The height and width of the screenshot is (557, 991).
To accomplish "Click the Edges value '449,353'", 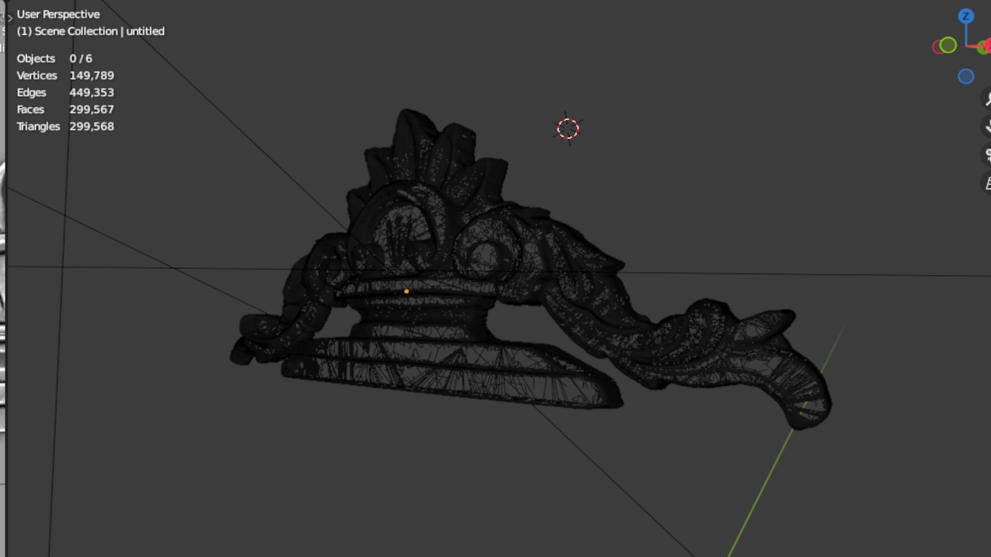I will pos(92,93).
